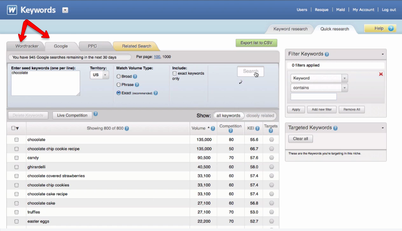Viewport: 402px width, 231px height.
Task: Open the Quick research tab
Action: pyautogui.click(x=335, y=29)
